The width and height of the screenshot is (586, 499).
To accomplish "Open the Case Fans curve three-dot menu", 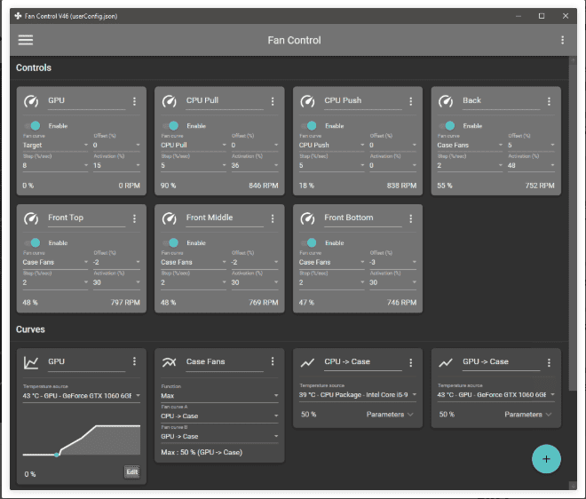I will tap(273, 361).
